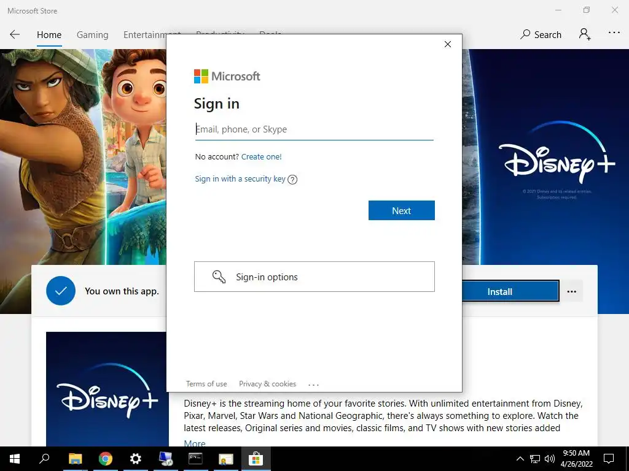The width and height of the screenshot is (629, 471).
Task: Click the 'You own this app.' text
Action: click(122, 291)
